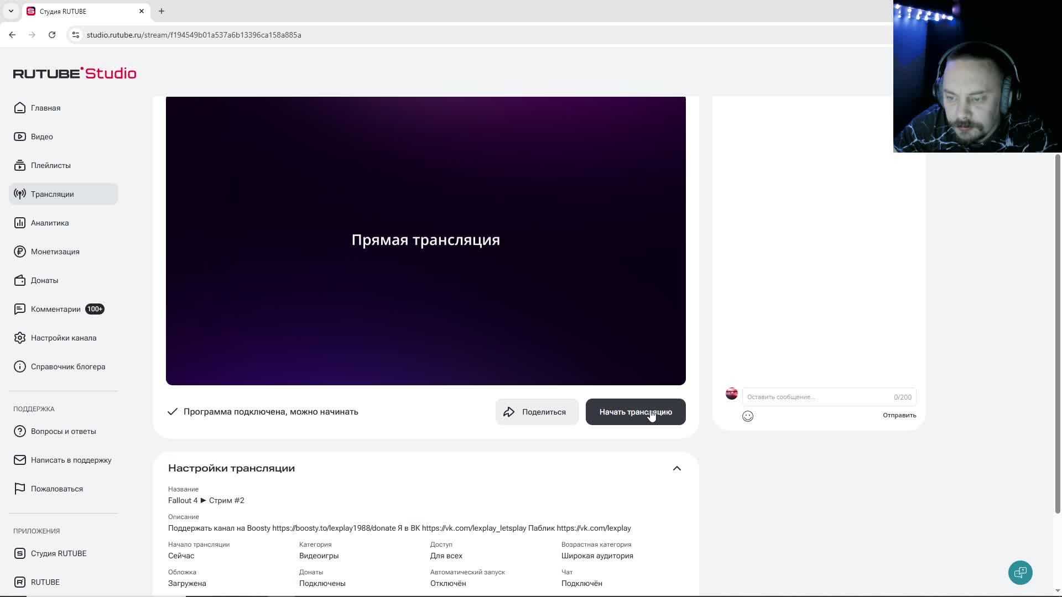This screenshot has width=1062, height=597.
Task: Open the support chat widget icon
Action: (1020, 572)
